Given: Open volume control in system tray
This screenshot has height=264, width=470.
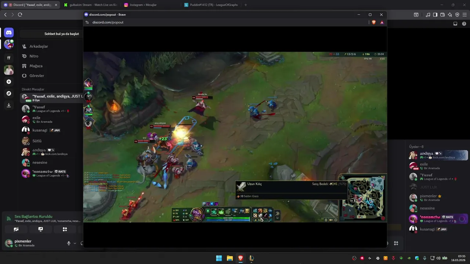Looking at the screenshot, I should point(438,258).
